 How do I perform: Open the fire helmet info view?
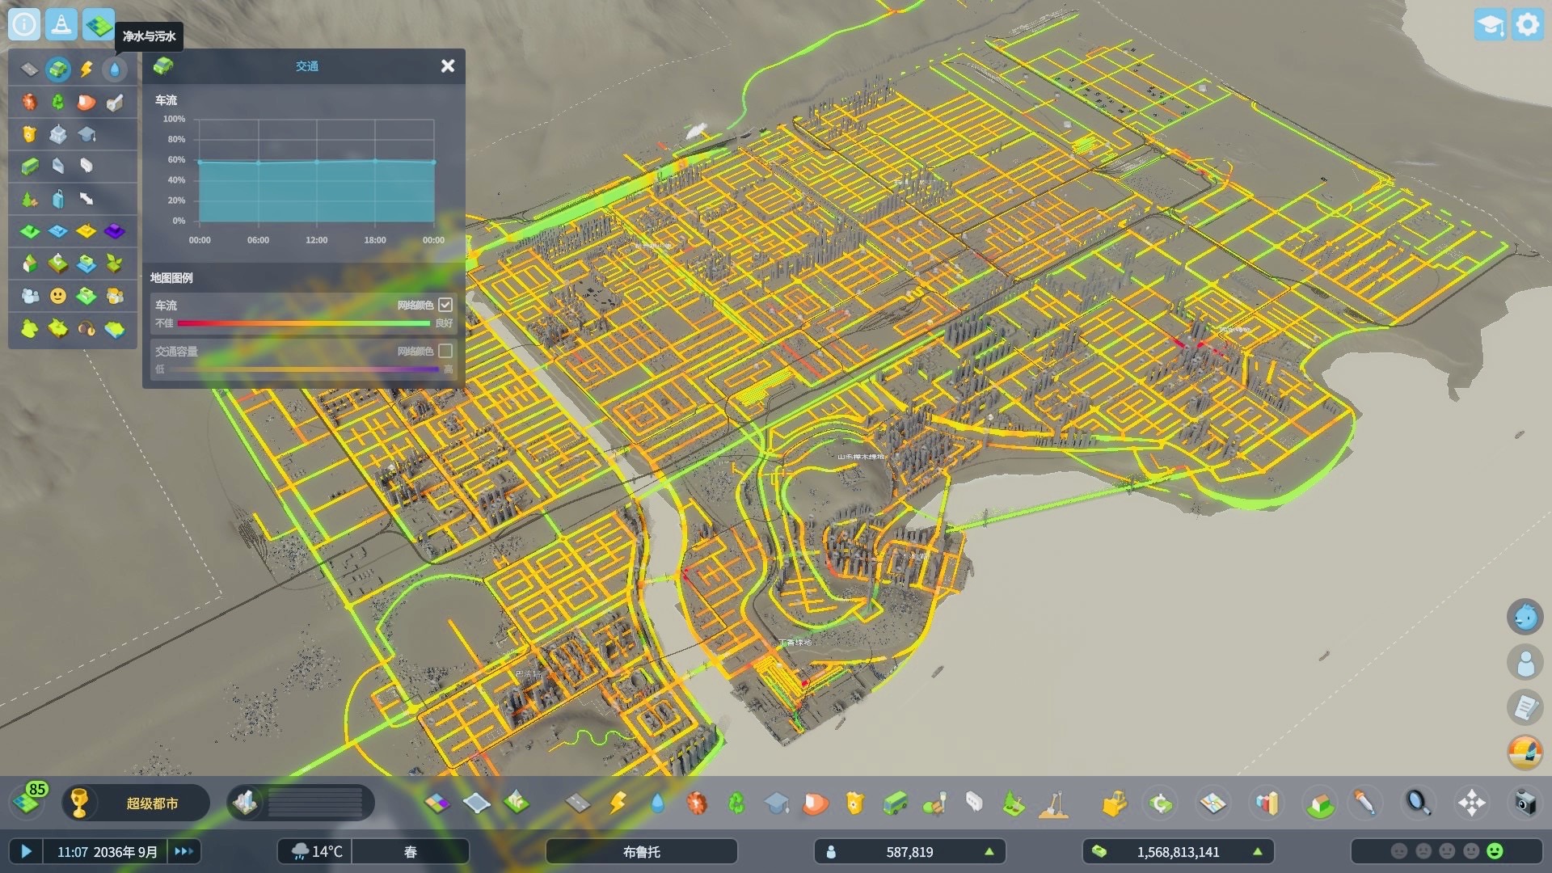pos(86,102)
